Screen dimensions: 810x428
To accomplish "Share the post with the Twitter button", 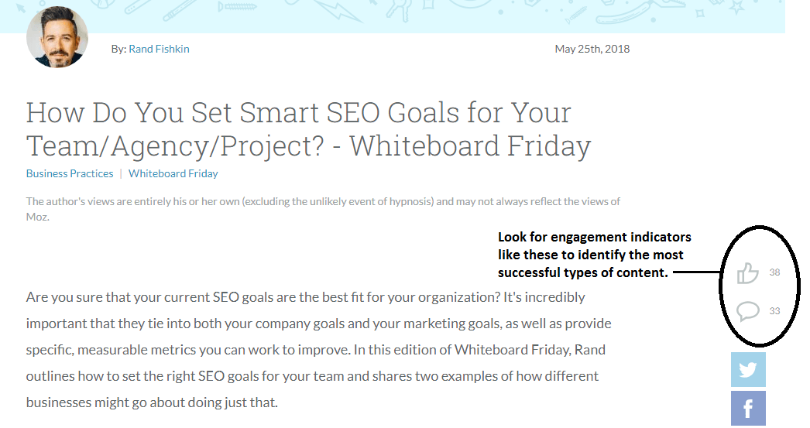I will pos(748,370).
